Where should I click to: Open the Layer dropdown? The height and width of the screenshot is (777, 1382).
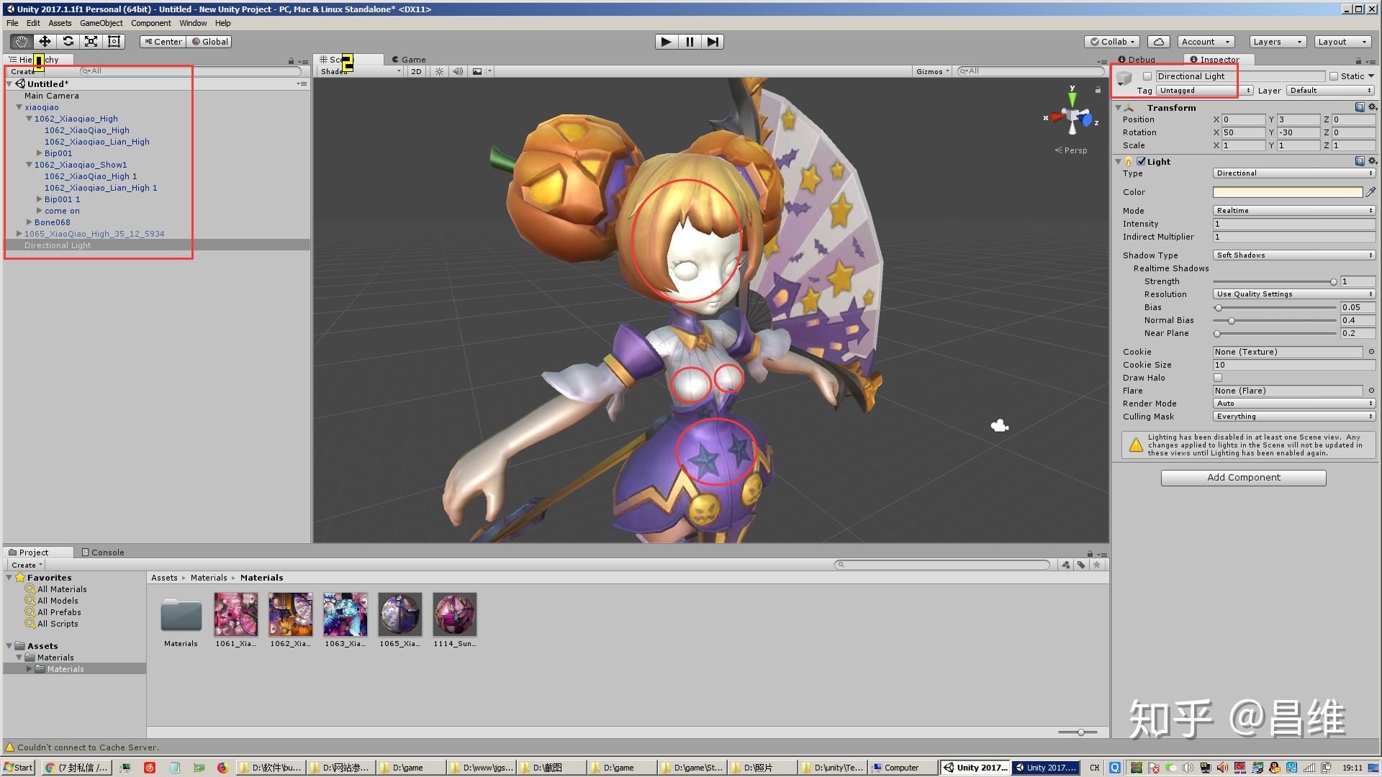[x=1331, y=91]
